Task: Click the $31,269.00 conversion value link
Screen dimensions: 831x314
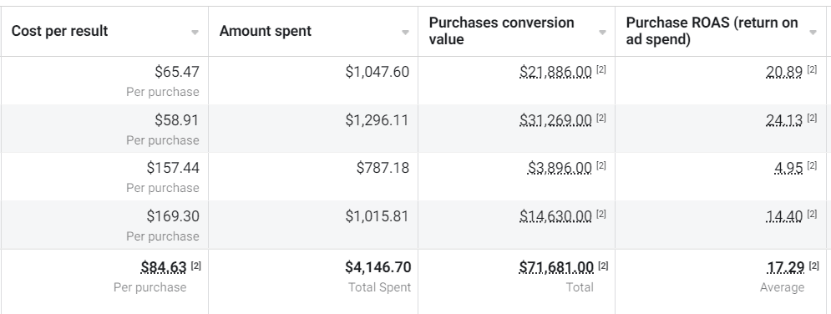Action: point(555,120)
